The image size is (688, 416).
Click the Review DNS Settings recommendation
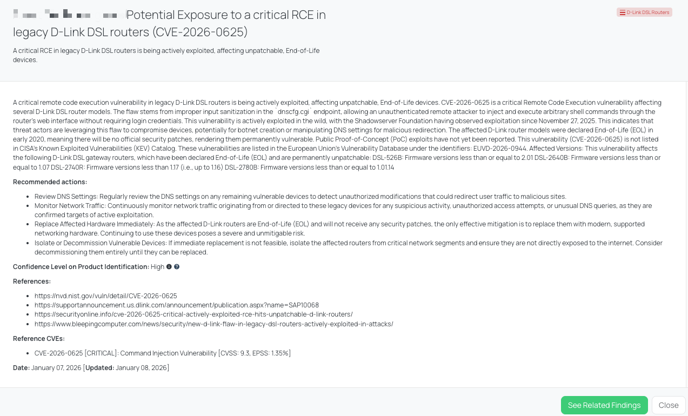[x=300, y=197]
